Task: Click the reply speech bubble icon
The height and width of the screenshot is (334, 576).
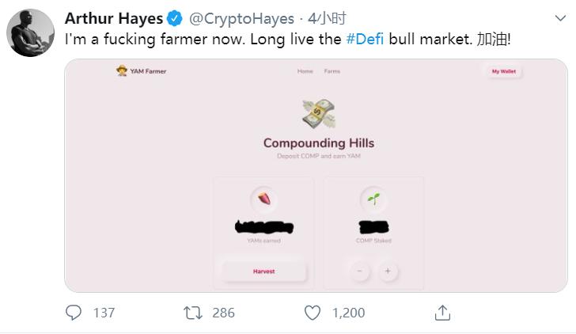Action: click(74, 313)
